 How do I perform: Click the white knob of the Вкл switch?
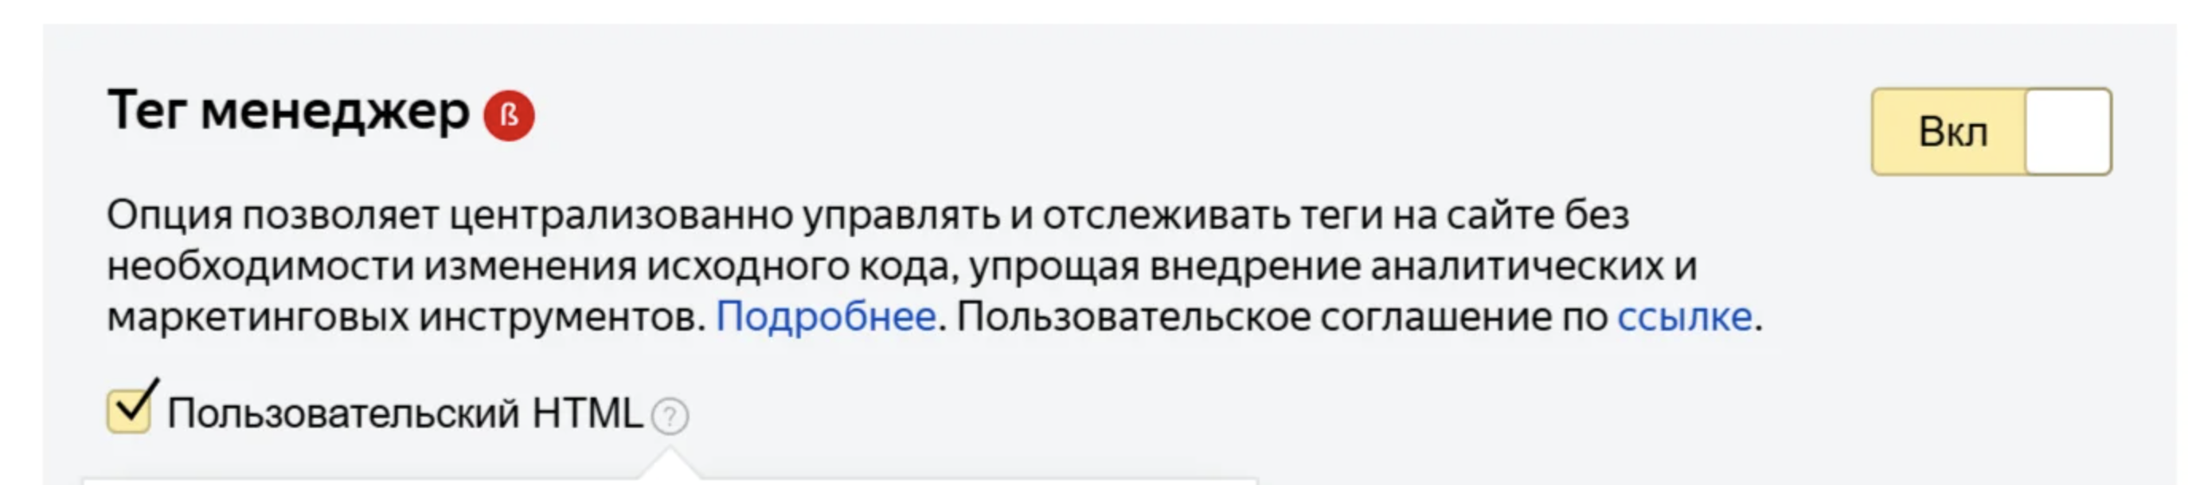(2066, 132)
